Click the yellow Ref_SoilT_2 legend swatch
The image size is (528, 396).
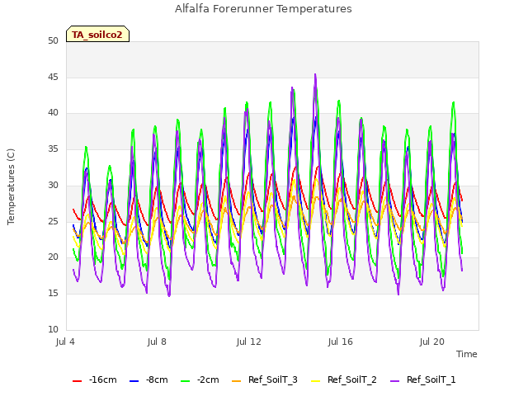315,381
